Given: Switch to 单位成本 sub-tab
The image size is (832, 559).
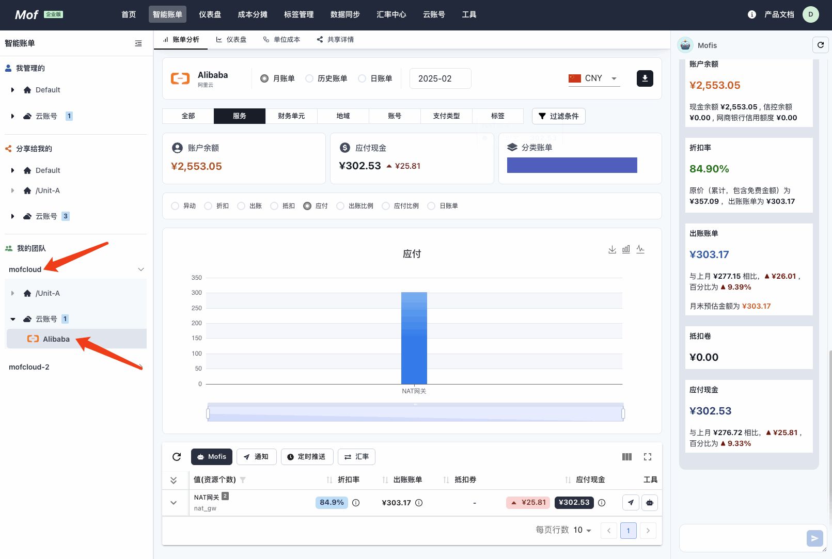Looking at the screenshot, I should click(281, 40).
